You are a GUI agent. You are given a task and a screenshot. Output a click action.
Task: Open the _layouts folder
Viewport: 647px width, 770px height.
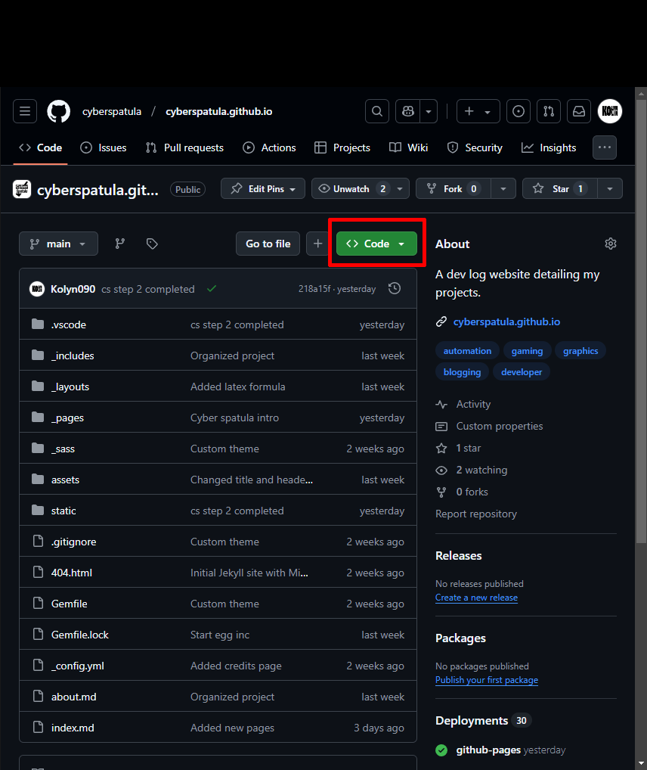click(x=70, y=387)
